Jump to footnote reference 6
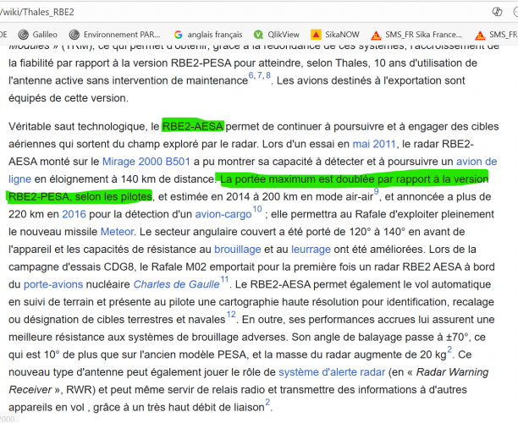 251,75
